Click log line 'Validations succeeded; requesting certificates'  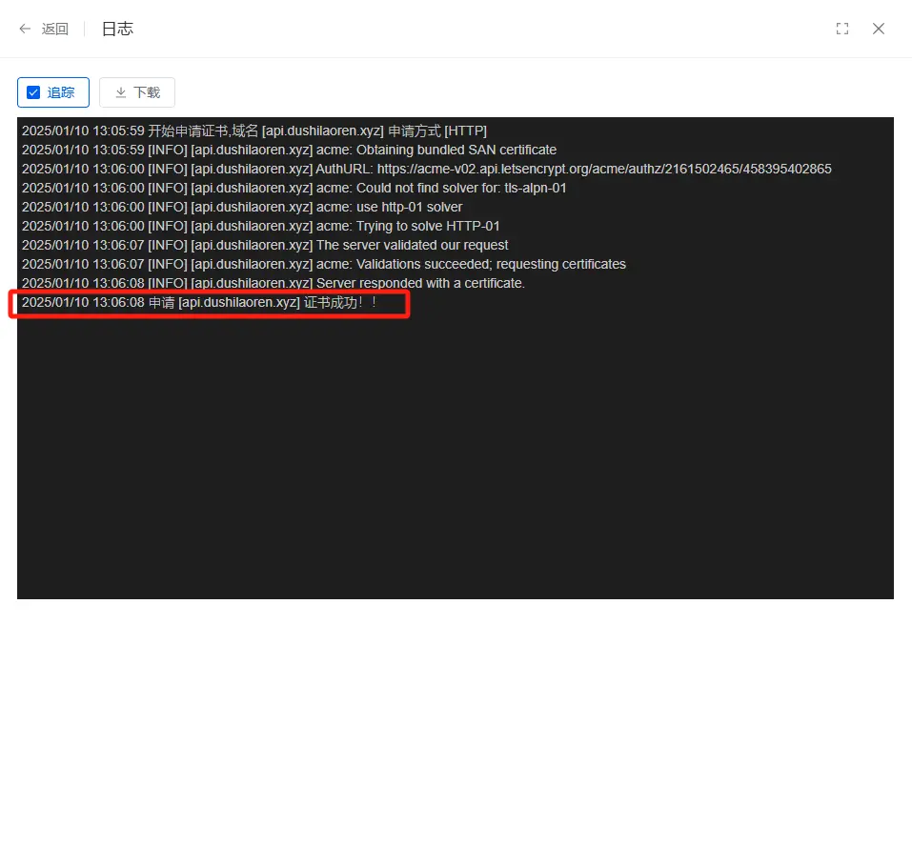324,264
